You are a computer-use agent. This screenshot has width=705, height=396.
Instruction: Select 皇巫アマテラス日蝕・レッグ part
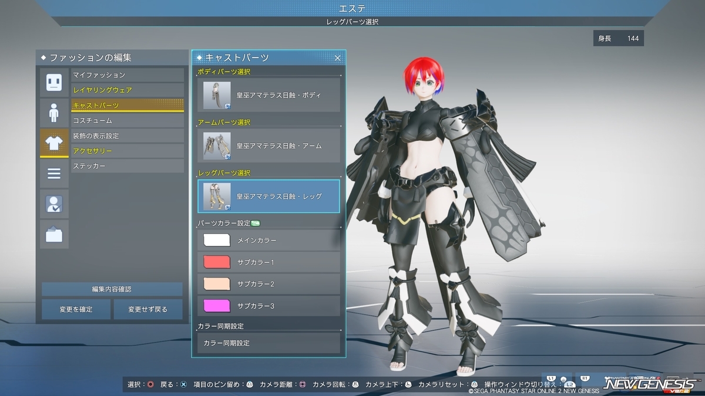[x=268, y=196]
